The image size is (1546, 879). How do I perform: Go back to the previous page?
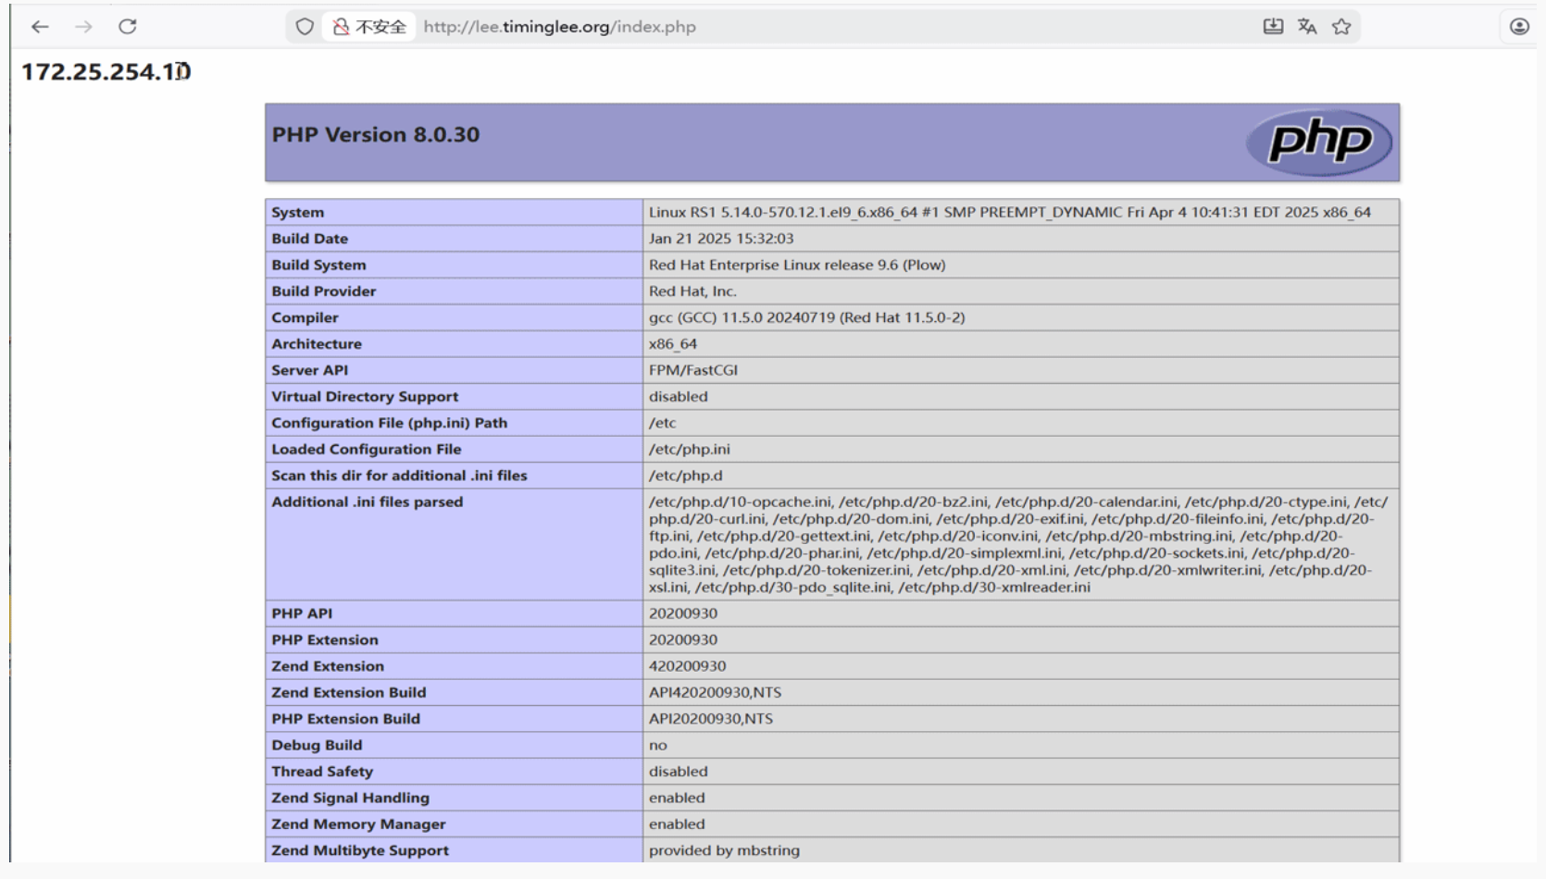point(40,27)
